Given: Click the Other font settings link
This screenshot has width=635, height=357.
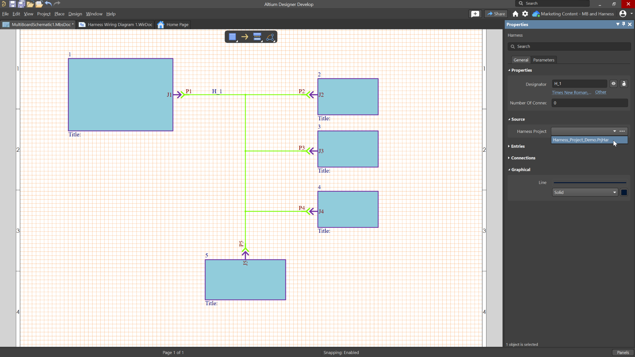Looking at the screenshot, I should (x=601, y=92).
